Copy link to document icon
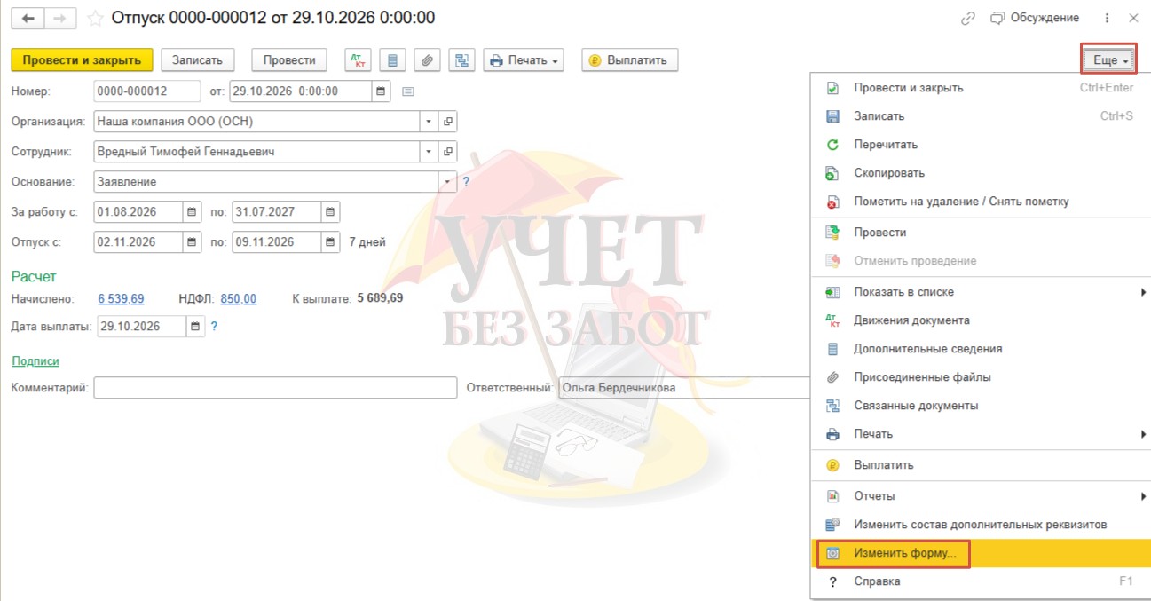This screenshot has height=601, width=1151. (968, 18)
